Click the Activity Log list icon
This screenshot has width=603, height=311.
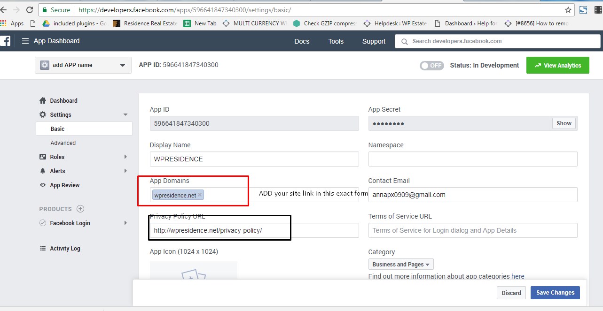coord(43,248)
